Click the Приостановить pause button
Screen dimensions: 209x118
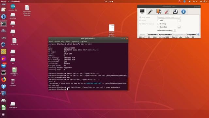(x=166, y=34)
